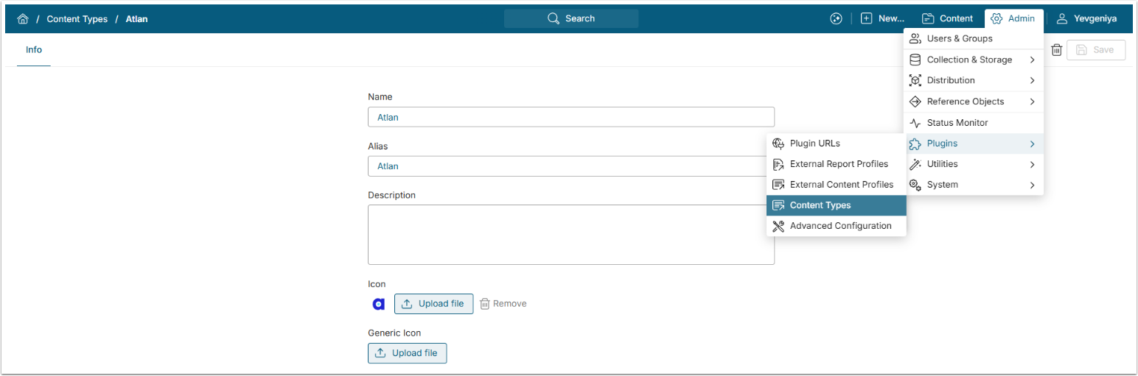This screenshot has height=376, width=1138.
Task: Click the home icon in breadcrumb
Action: (x=22, y=18)
